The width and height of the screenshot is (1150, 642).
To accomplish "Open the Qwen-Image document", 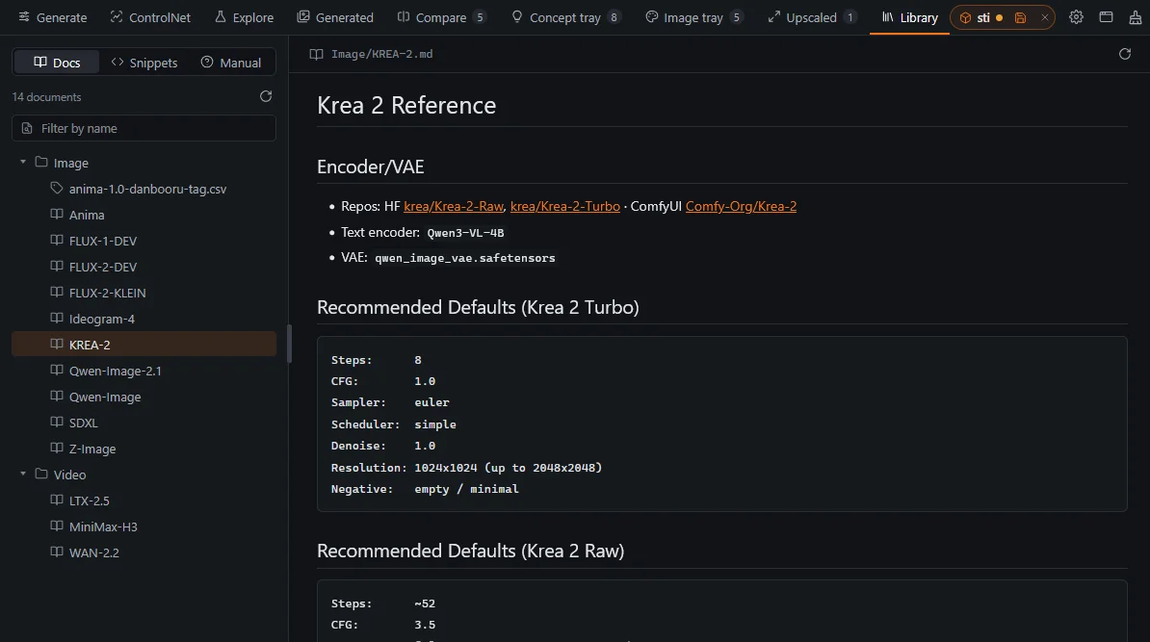I will pyautogui.click(x=144, y=397).
